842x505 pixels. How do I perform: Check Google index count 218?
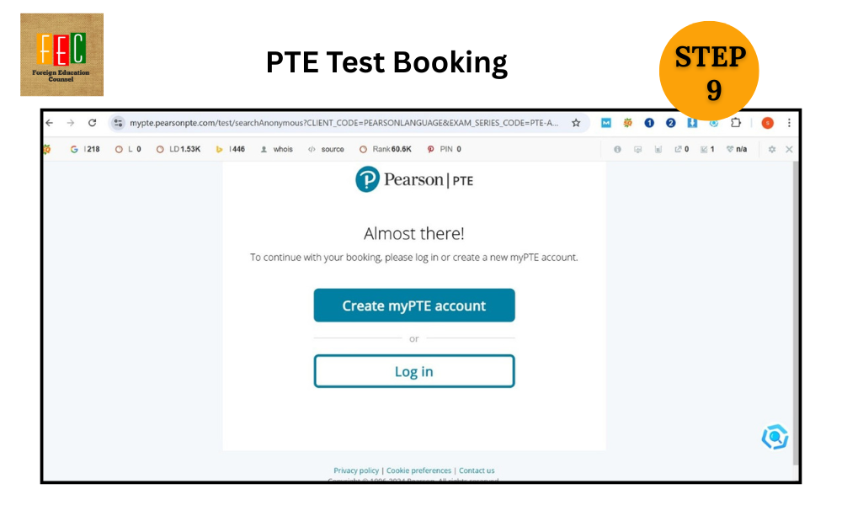pos(85,149)
